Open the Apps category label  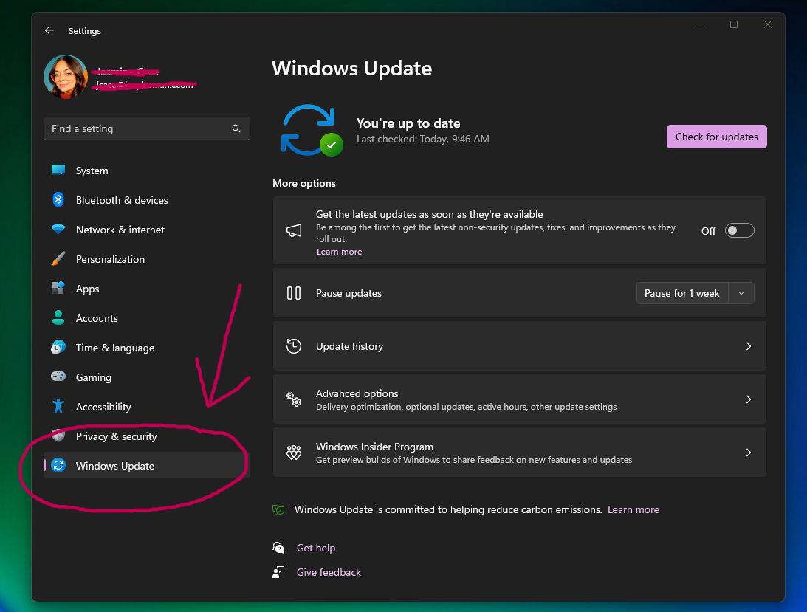[x=88, y=289]
